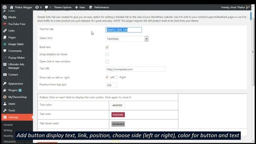This screenshot has width=256, height=144.
Task: Open the Select font dropdown arrow
Action: [146, 39]
